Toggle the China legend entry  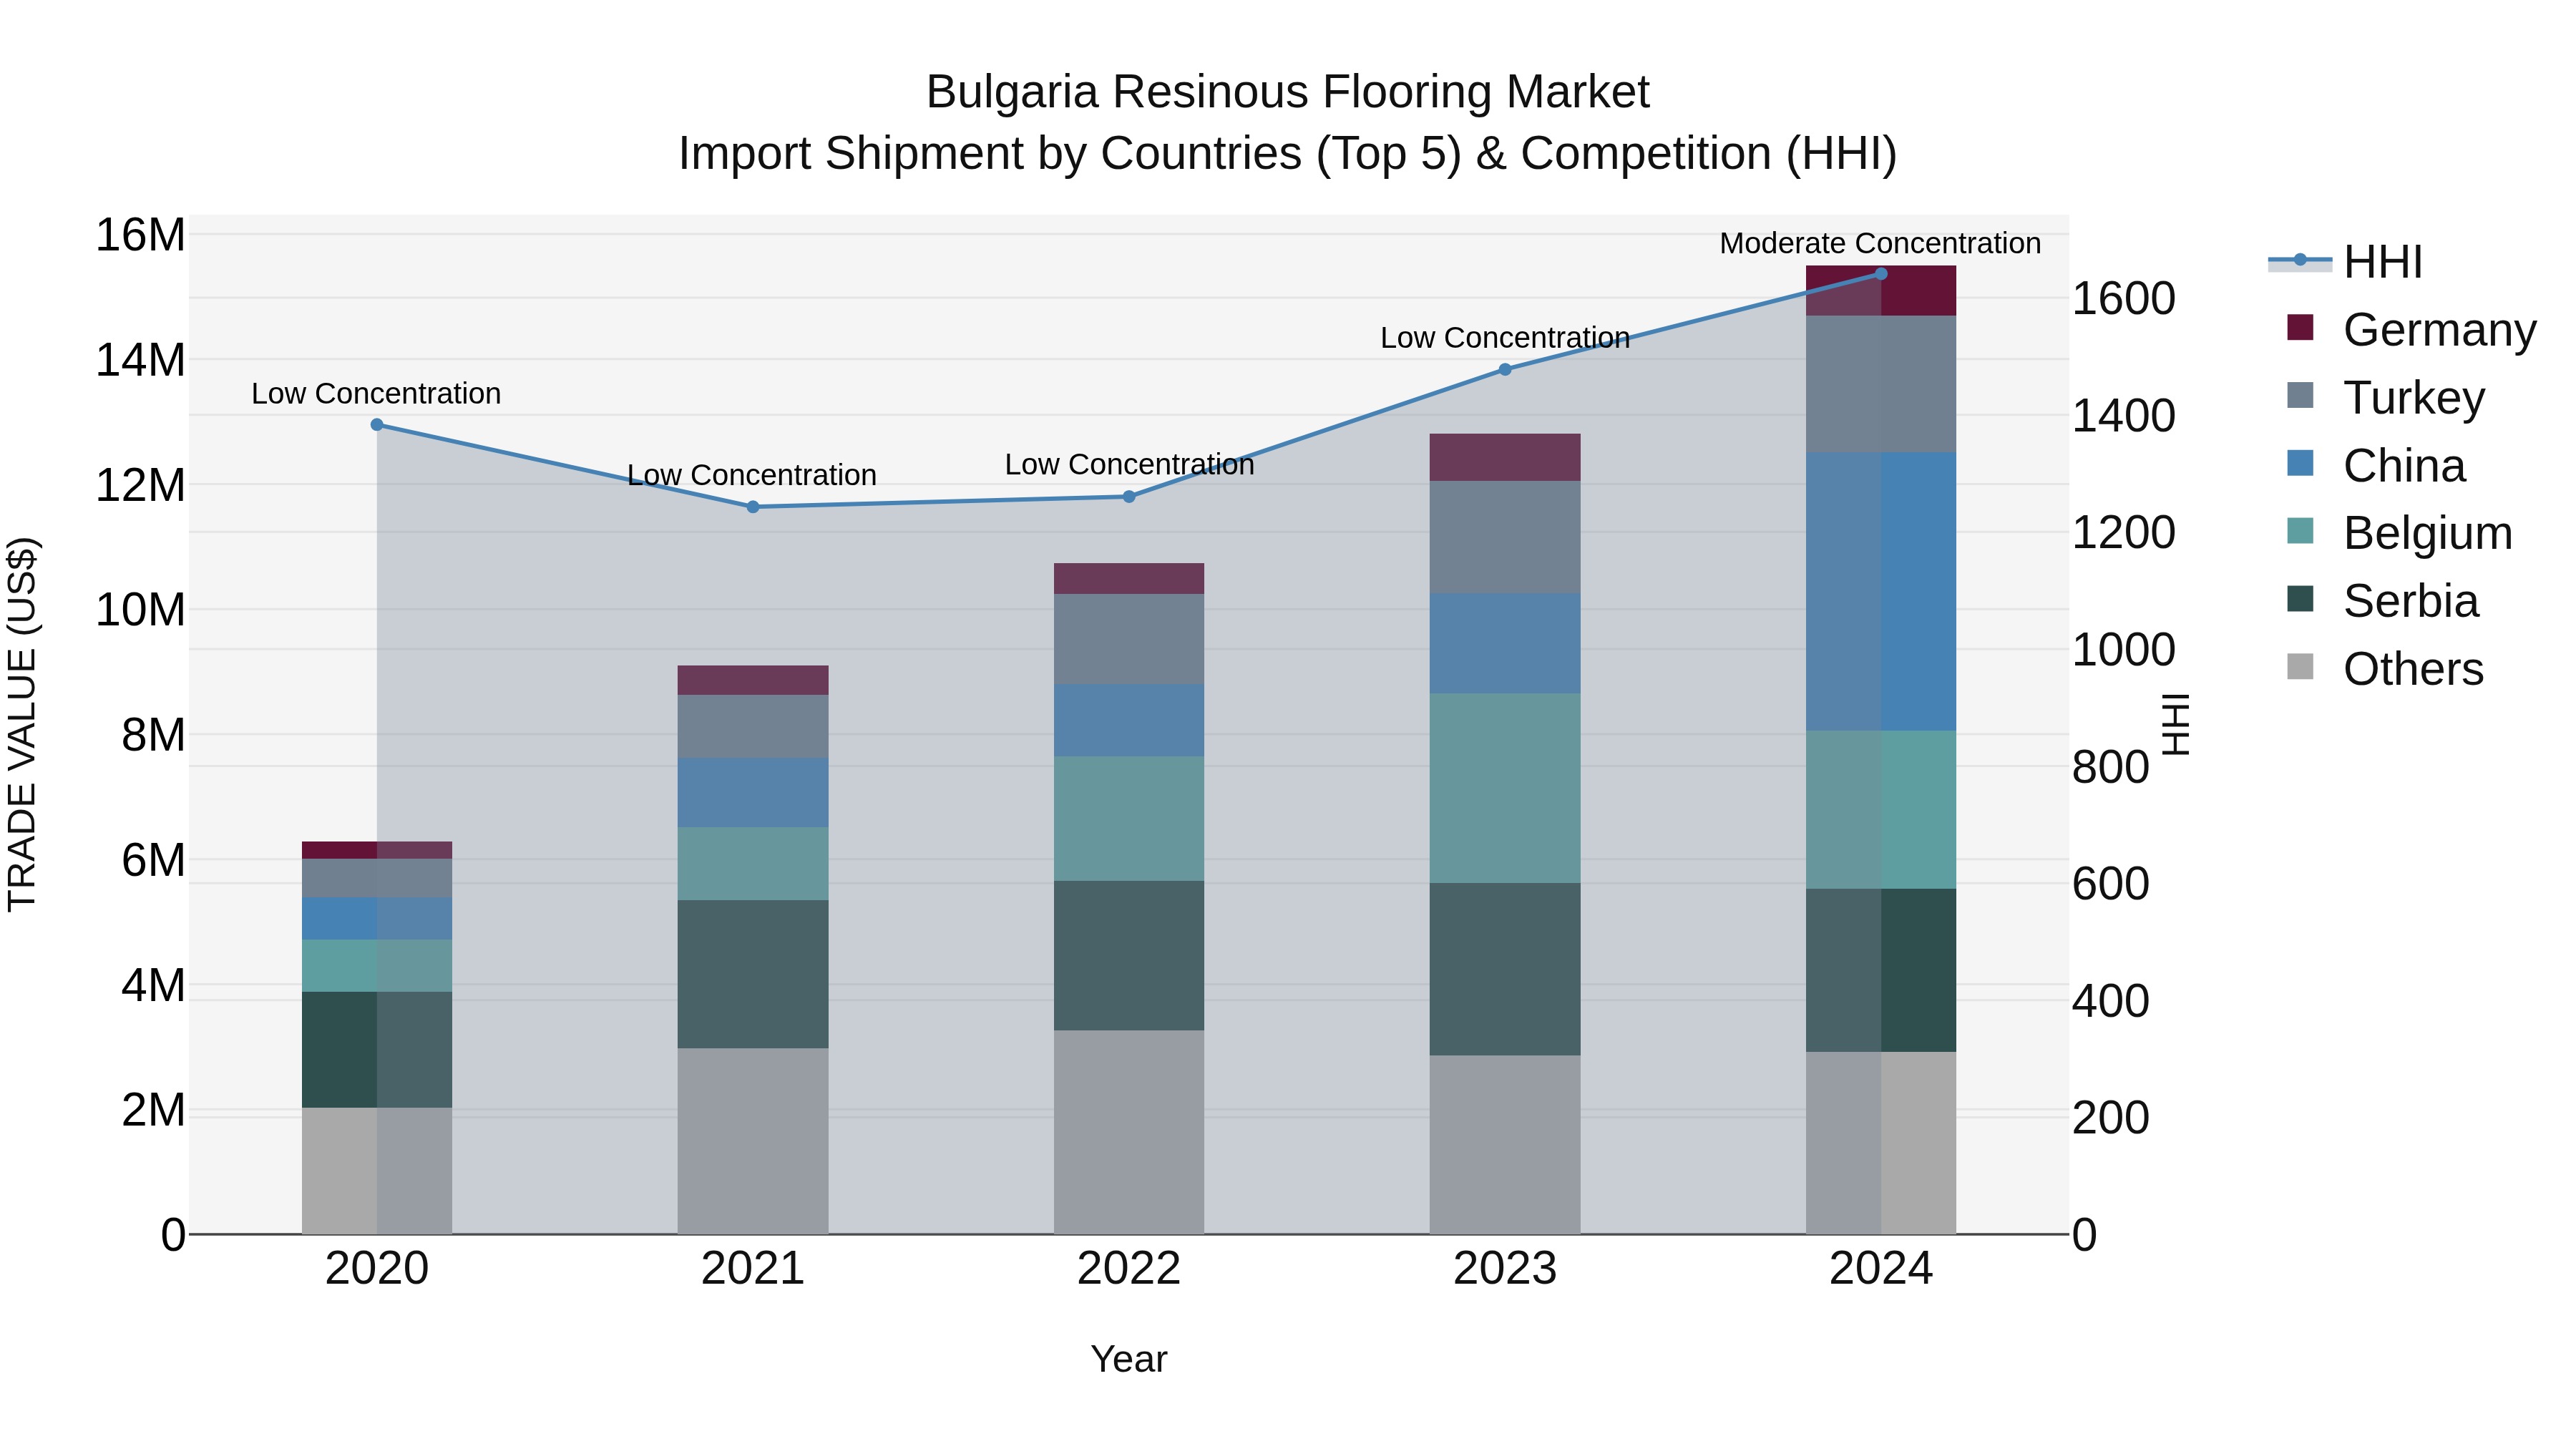click(2376, 465)
